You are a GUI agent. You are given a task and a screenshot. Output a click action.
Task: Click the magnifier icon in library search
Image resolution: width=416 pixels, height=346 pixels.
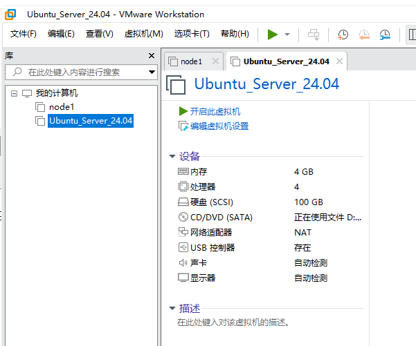click(x=17, y=72)
